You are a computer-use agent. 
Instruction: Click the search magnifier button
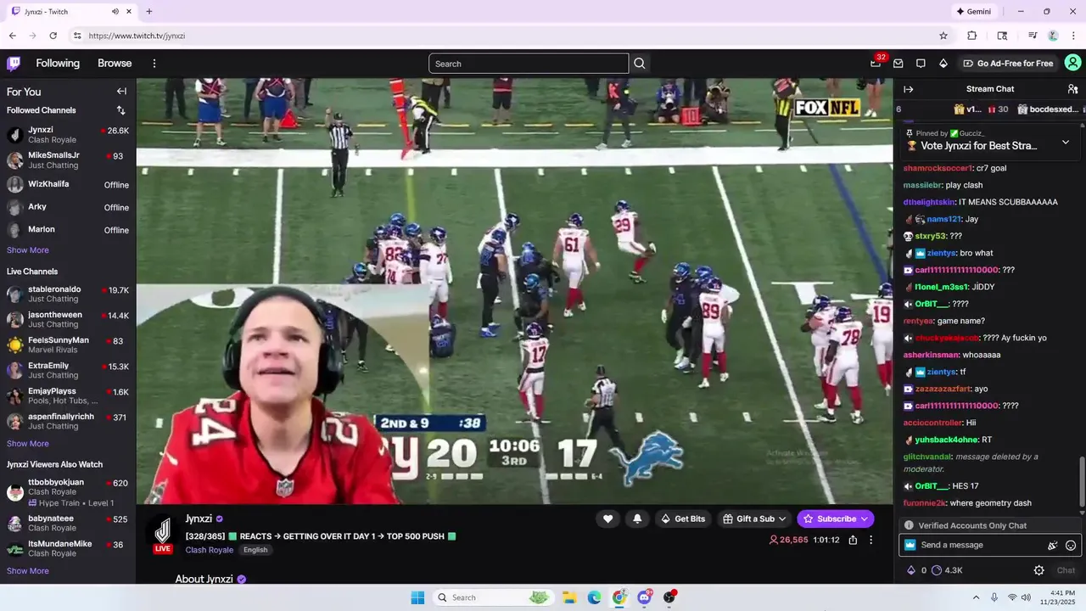pyautogui.click(x=640, y=64)
